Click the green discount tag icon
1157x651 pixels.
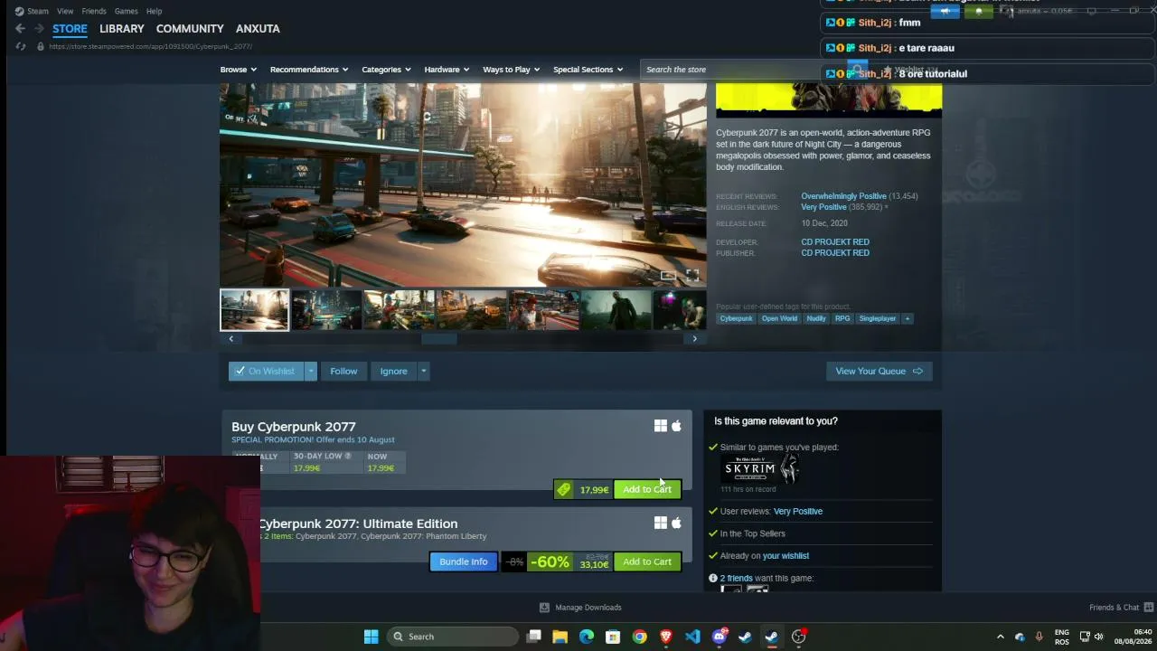pos(564,489)
